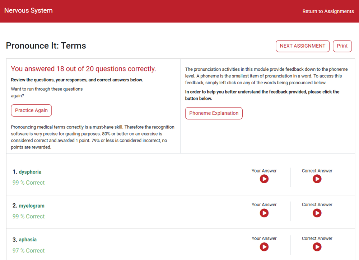Click the 97 % Correct score for aphasia
Viewport: 359px width, 260px height.
[28, 250]
